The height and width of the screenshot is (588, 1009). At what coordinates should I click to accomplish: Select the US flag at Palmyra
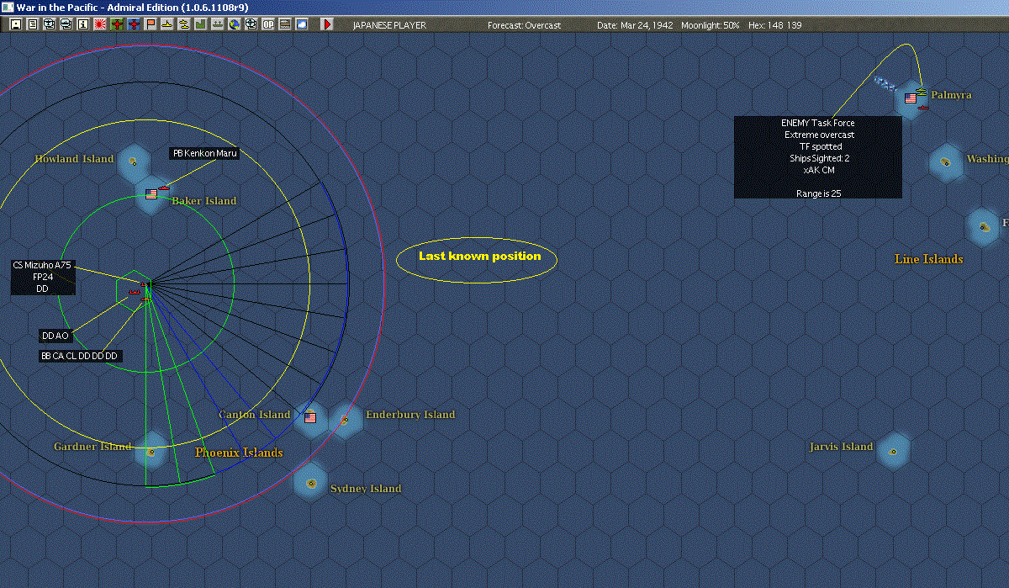point(910,98)
